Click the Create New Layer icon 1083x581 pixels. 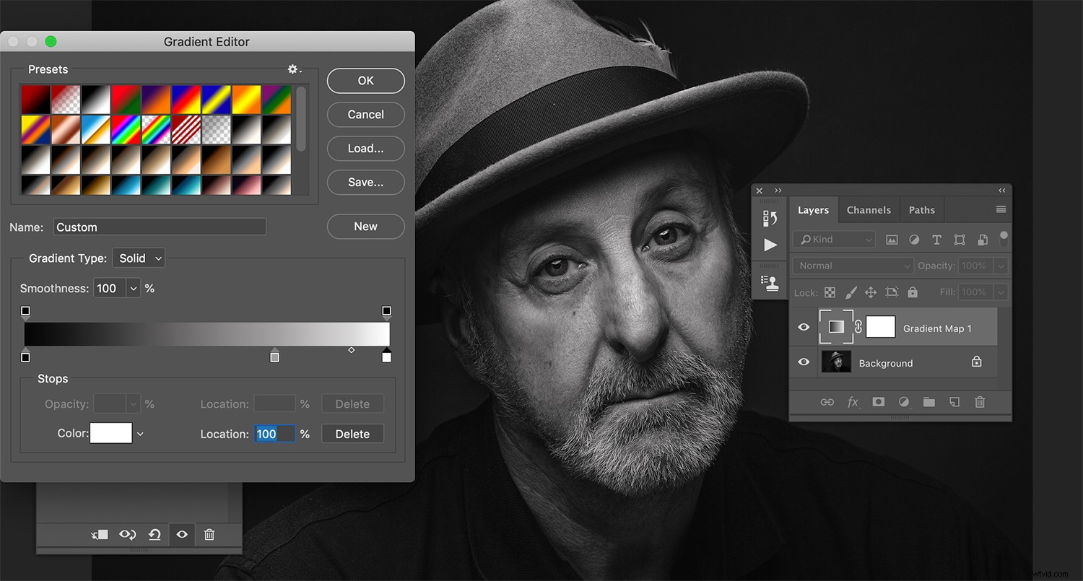pyautogui.click(x=954, y=402)
